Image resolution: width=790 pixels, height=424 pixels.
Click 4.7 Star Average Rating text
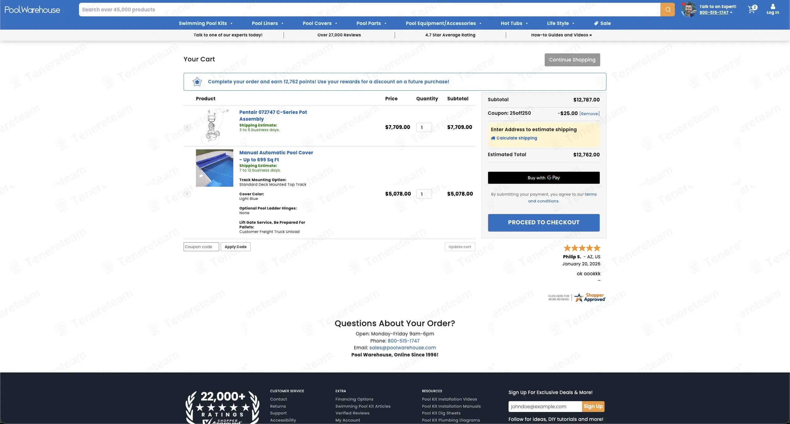[450, 35]
